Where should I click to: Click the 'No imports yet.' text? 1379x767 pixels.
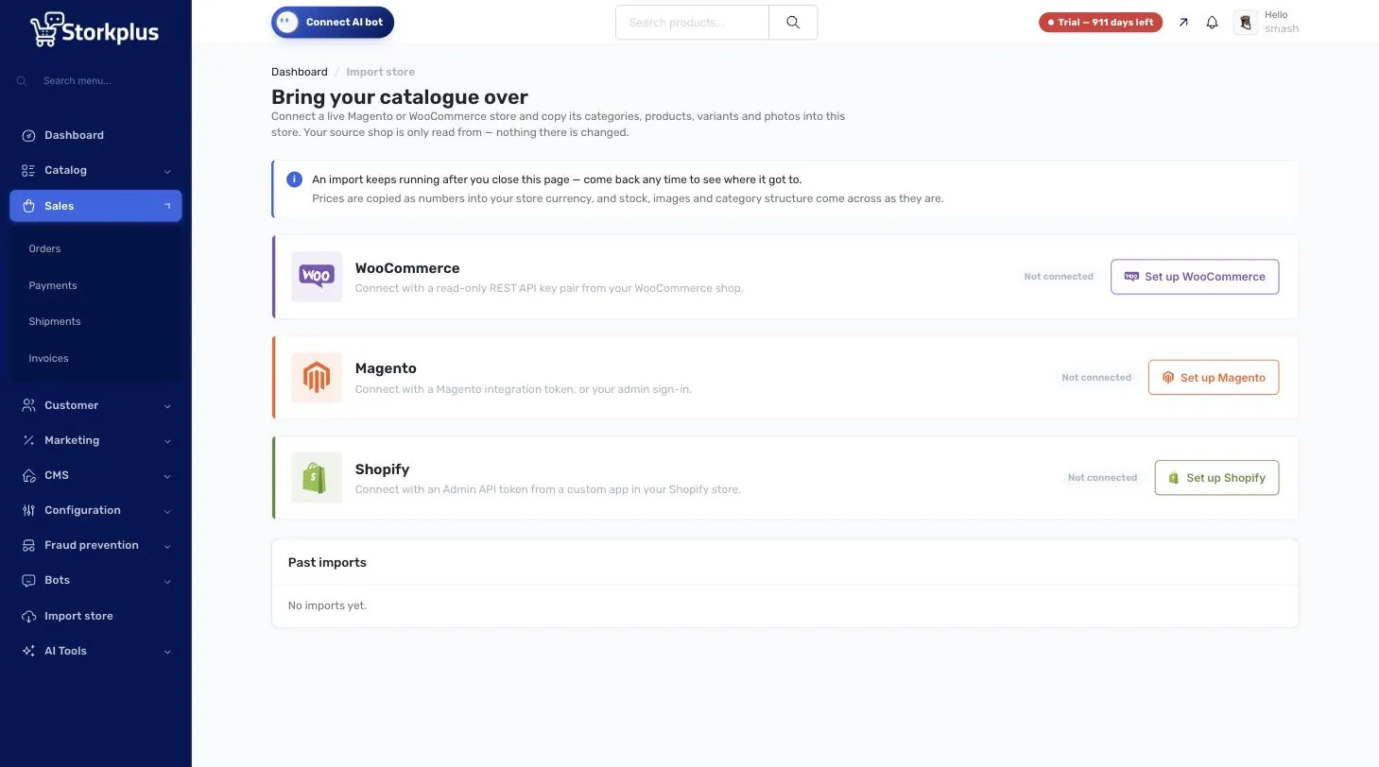pyautogui.click(x=327, y=605)
